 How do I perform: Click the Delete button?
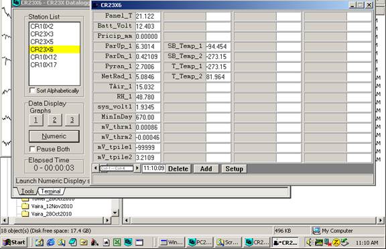click(178, 169)
